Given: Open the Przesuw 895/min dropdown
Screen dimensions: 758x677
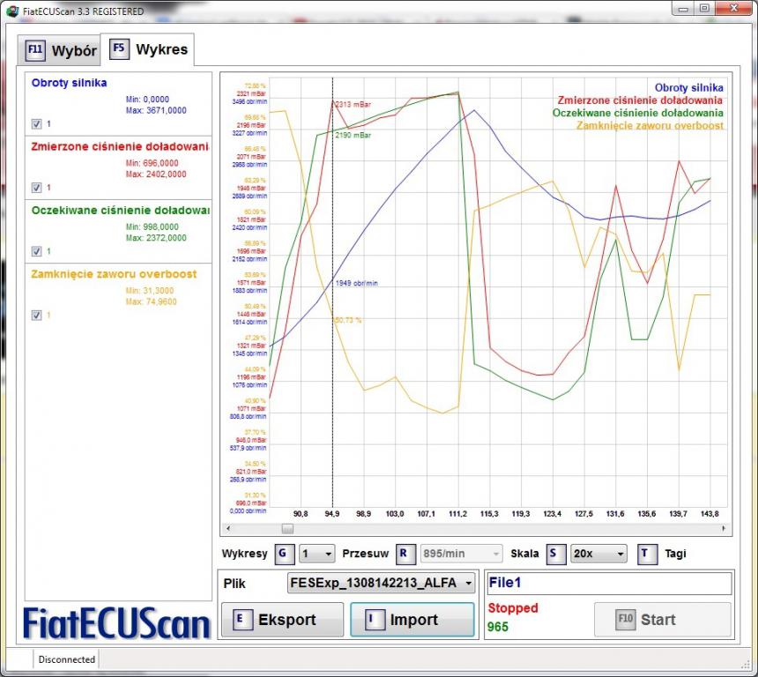Looking at the screenshot, I should click(461, 554).
